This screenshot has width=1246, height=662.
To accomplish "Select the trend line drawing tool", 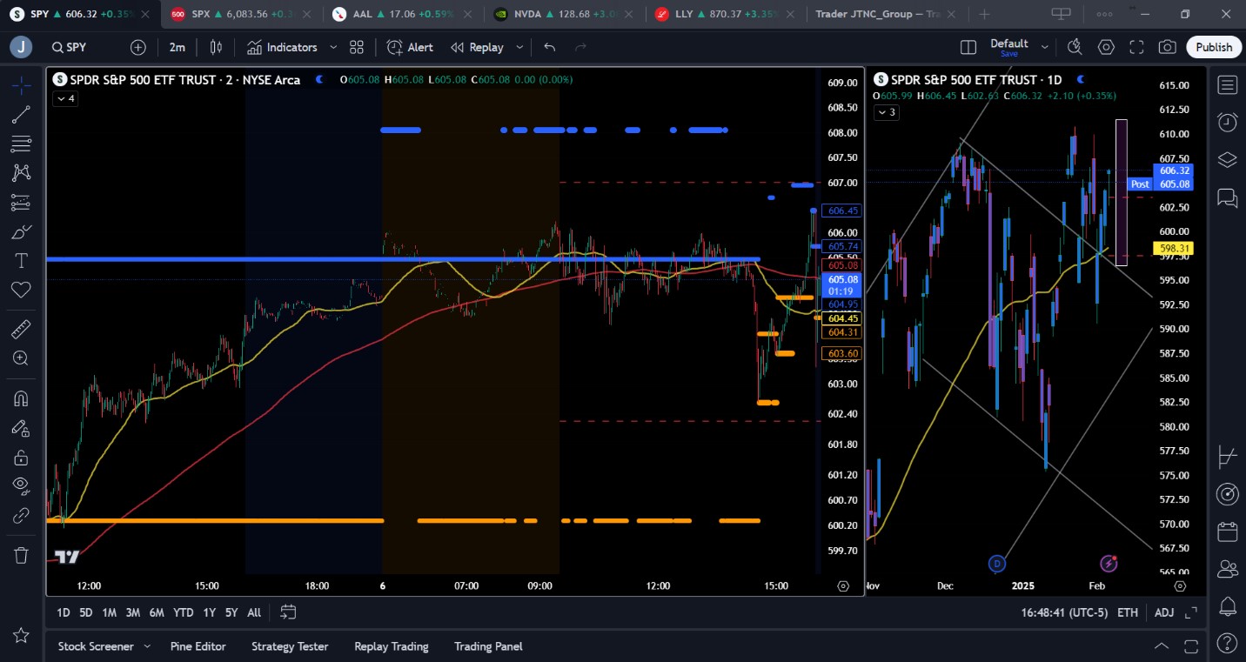I will coord(21,115).
